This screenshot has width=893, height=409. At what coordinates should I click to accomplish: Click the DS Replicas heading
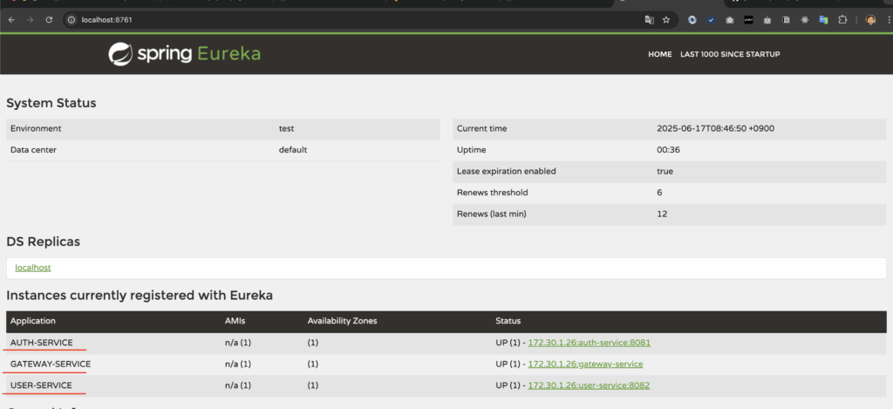44,242
